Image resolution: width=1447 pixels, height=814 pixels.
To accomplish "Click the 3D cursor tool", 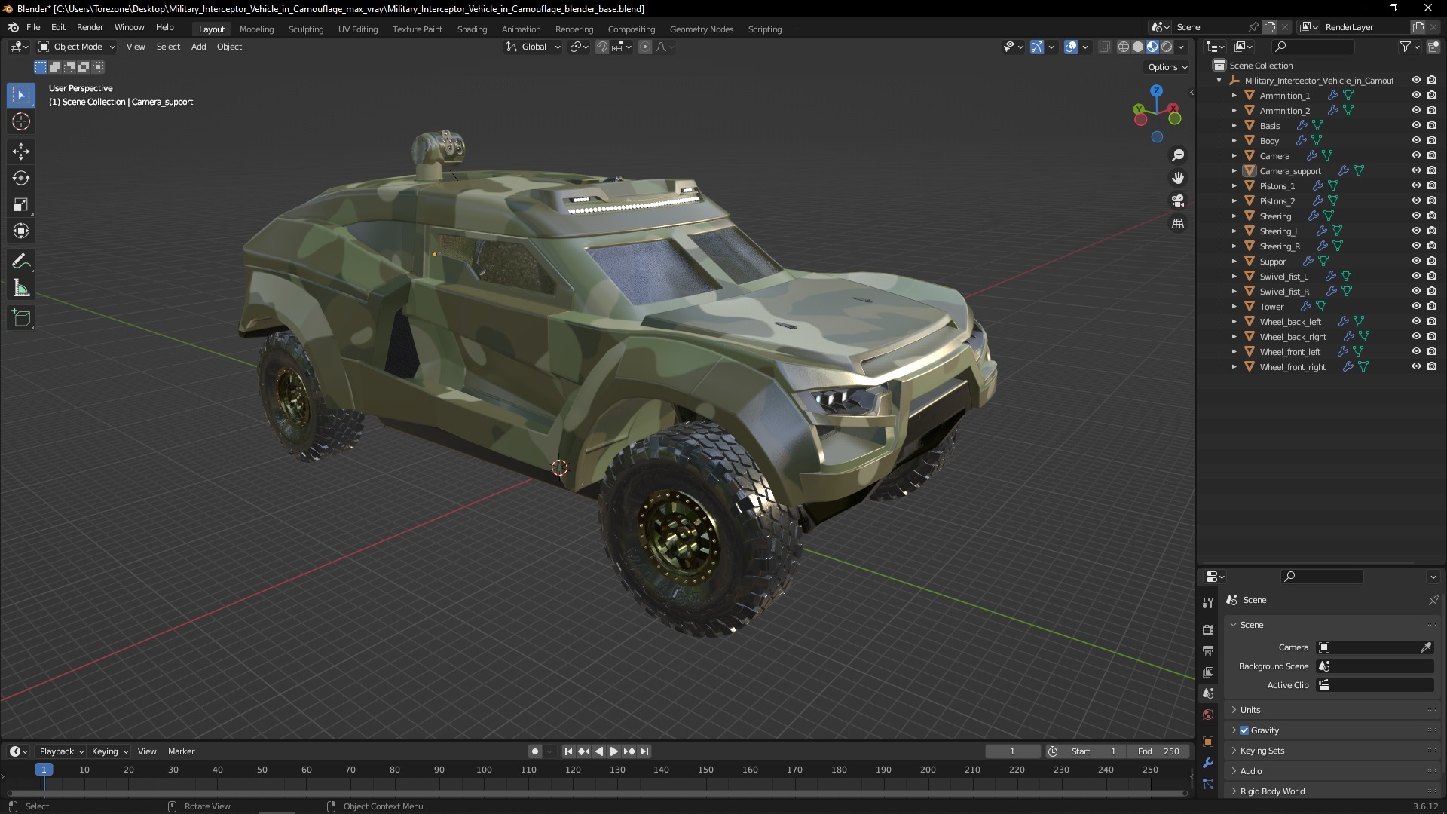I will (21, 121).
